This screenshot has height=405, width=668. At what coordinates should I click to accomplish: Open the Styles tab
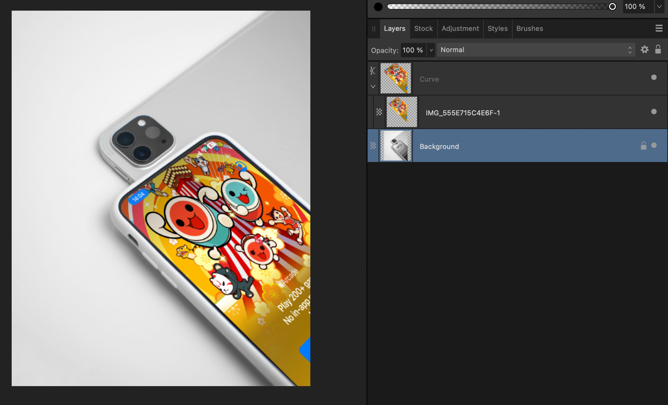pos(498,28)
